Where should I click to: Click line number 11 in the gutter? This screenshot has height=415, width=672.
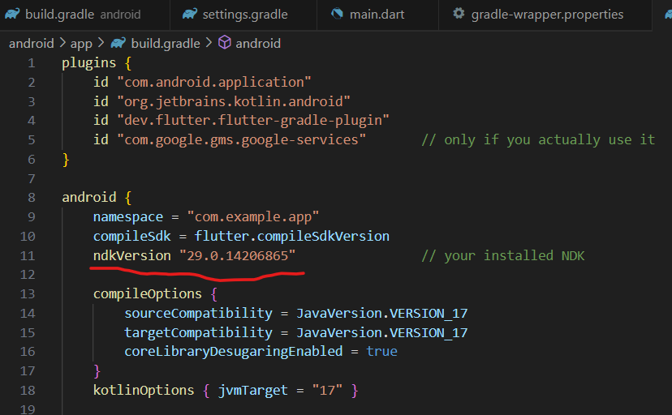click(x=27, y=255)
